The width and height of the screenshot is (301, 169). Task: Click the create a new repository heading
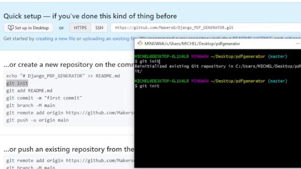click(x=69, y=65)
